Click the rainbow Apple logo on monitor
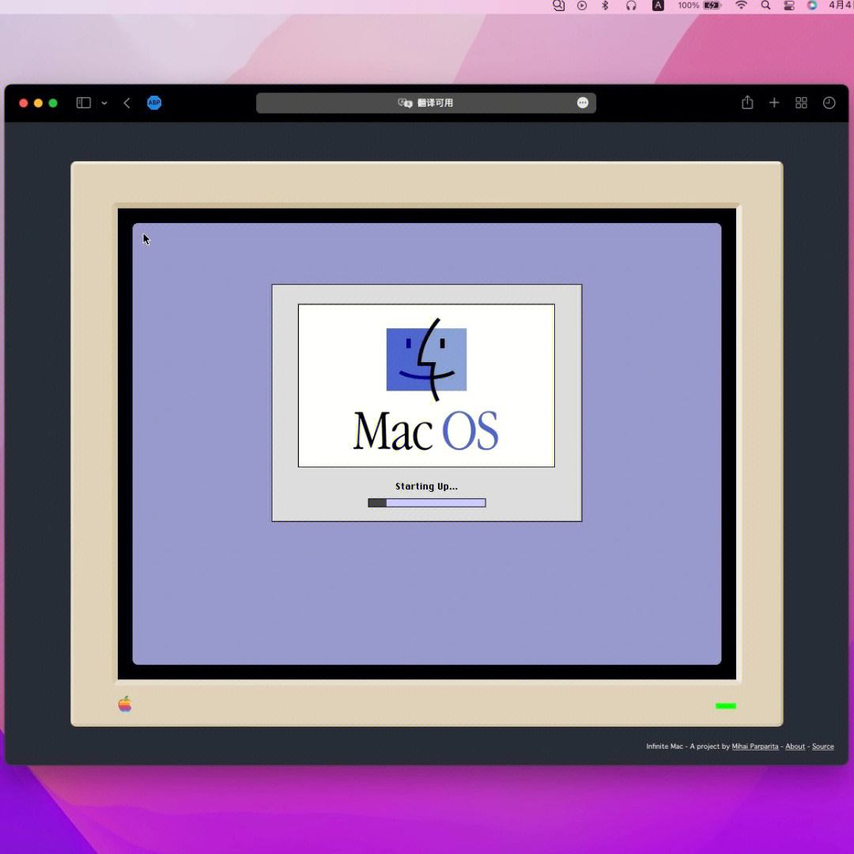 tap(125, 705)
